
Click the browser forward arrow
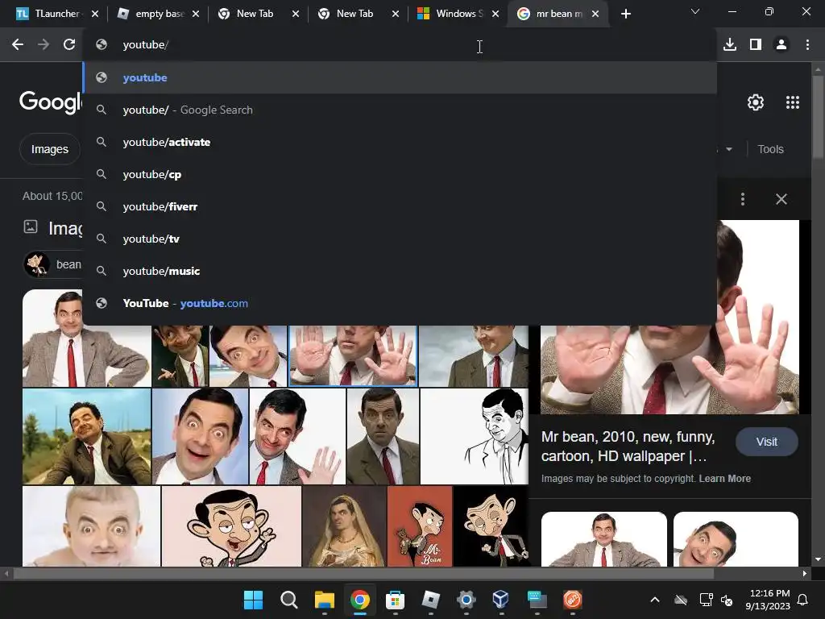[44, 45]
